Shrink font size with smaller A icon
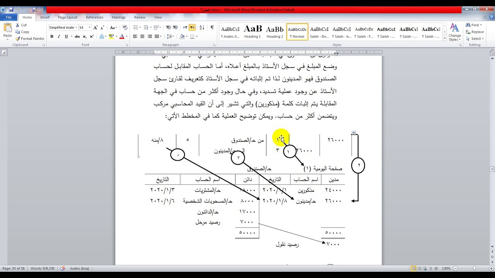This screenshot has width=495, height=278. click(x=102, y=27)
